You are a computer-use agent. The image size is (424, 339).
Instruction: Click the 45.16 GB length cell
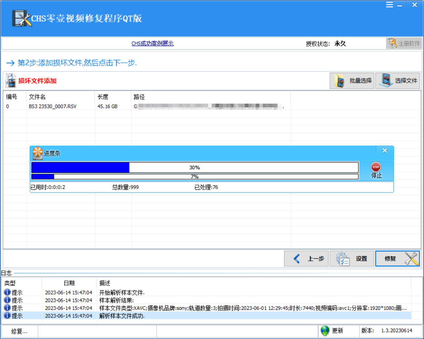click(107, 106)
